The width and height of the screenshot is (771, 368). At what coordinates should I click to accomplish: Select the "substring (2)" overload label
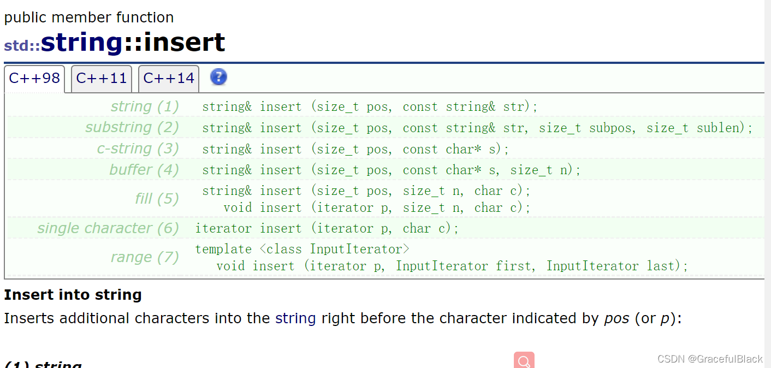pyautogui.click(x=132, y=127)
